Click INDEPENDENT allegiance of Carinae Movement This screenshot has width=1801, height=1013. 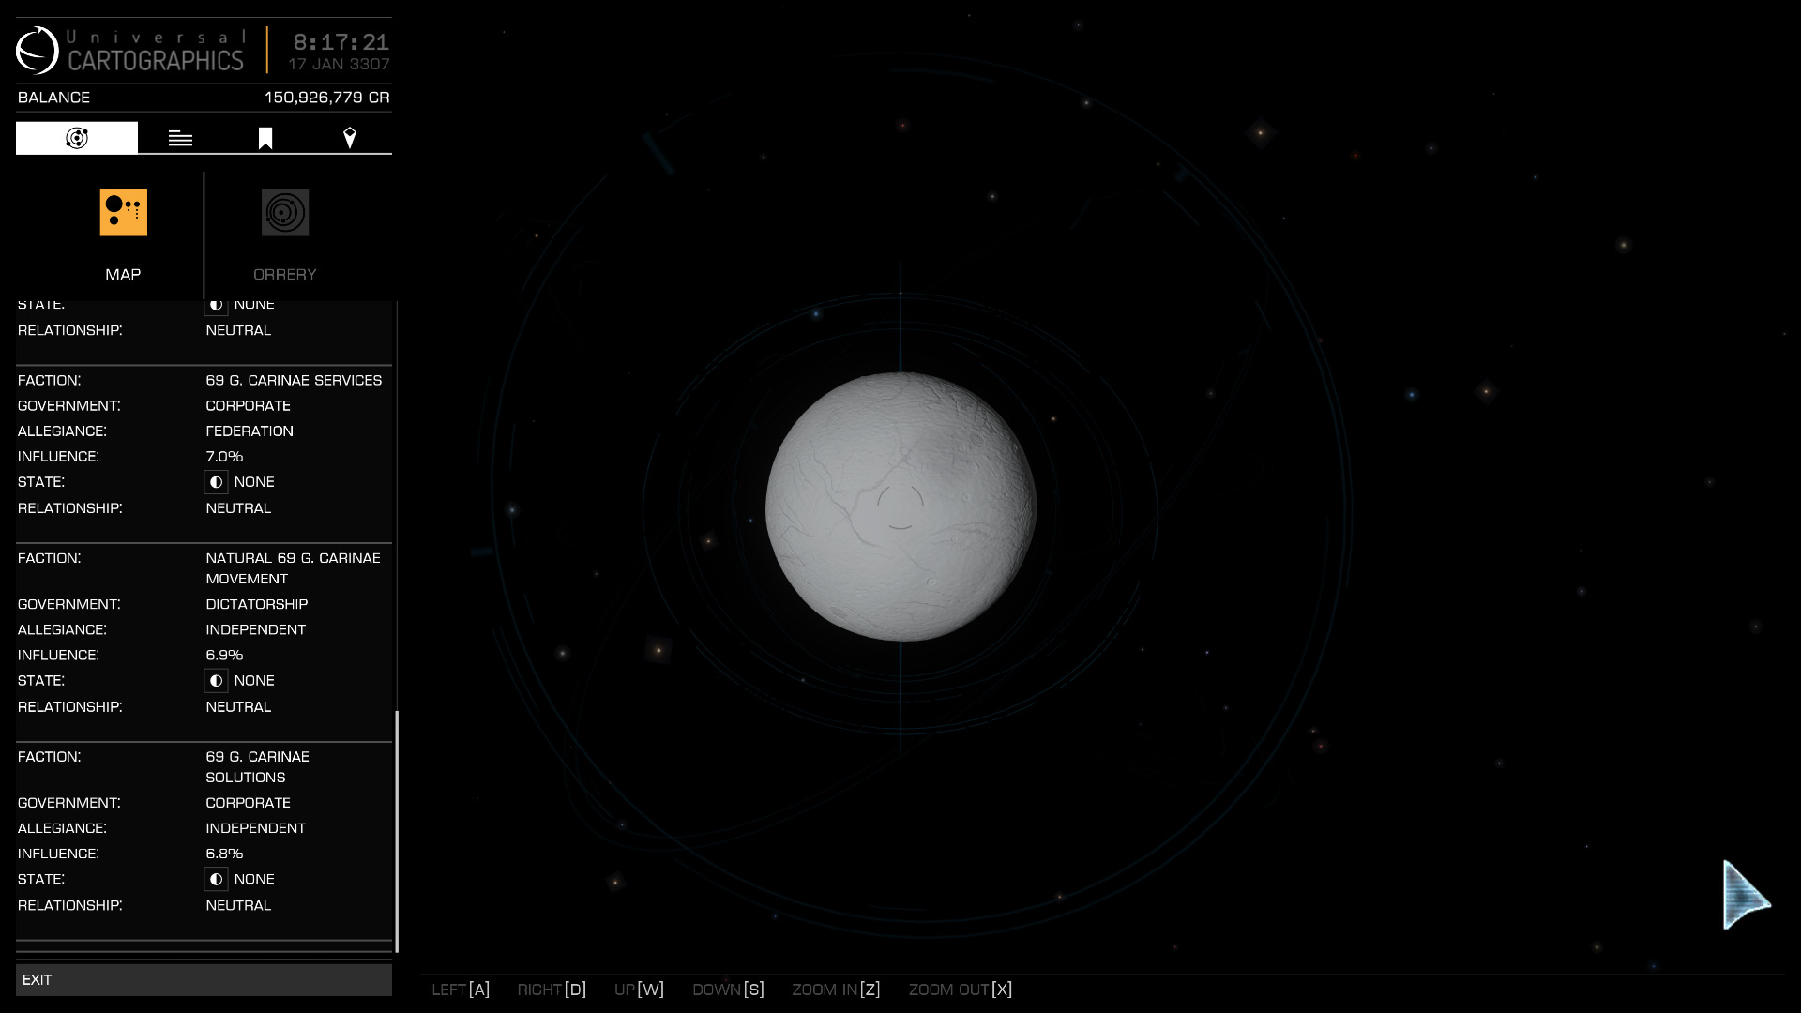point(256,630)
